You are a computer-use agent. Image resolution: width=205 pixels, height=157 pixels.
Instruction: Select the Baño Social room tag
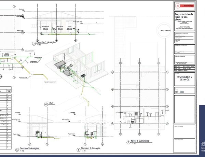click(x=60, y=27)
